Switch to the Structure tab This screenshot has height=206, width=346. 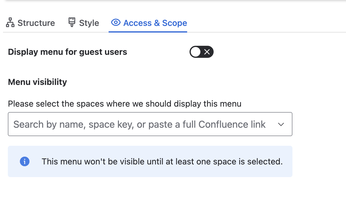[x=30, y=23]
